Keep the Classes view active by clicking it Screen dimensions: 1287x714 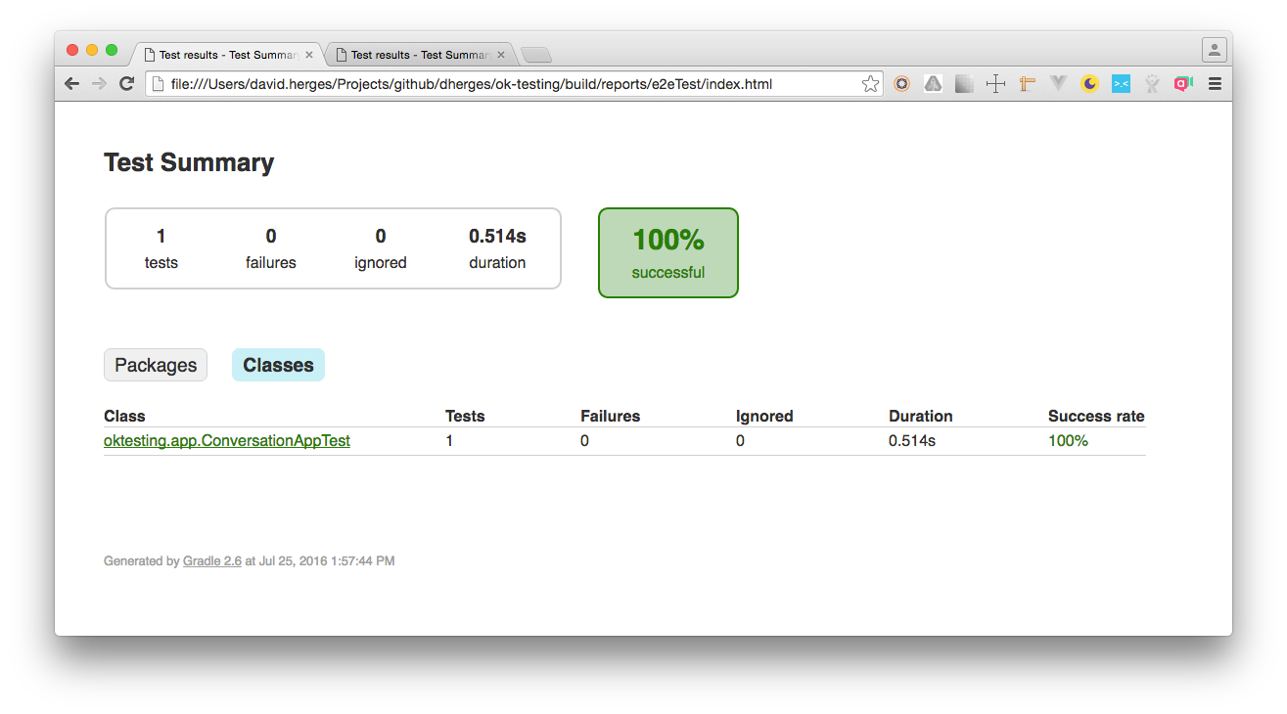(x=278, y=364)
